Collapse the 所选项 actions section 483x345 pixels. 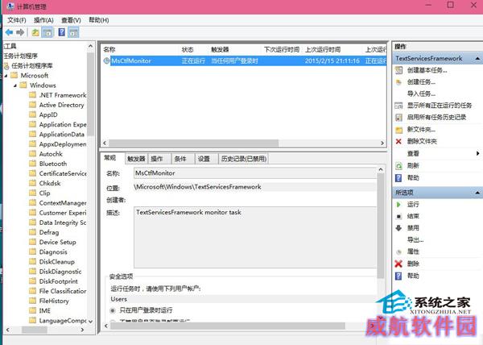click(477, 193)
